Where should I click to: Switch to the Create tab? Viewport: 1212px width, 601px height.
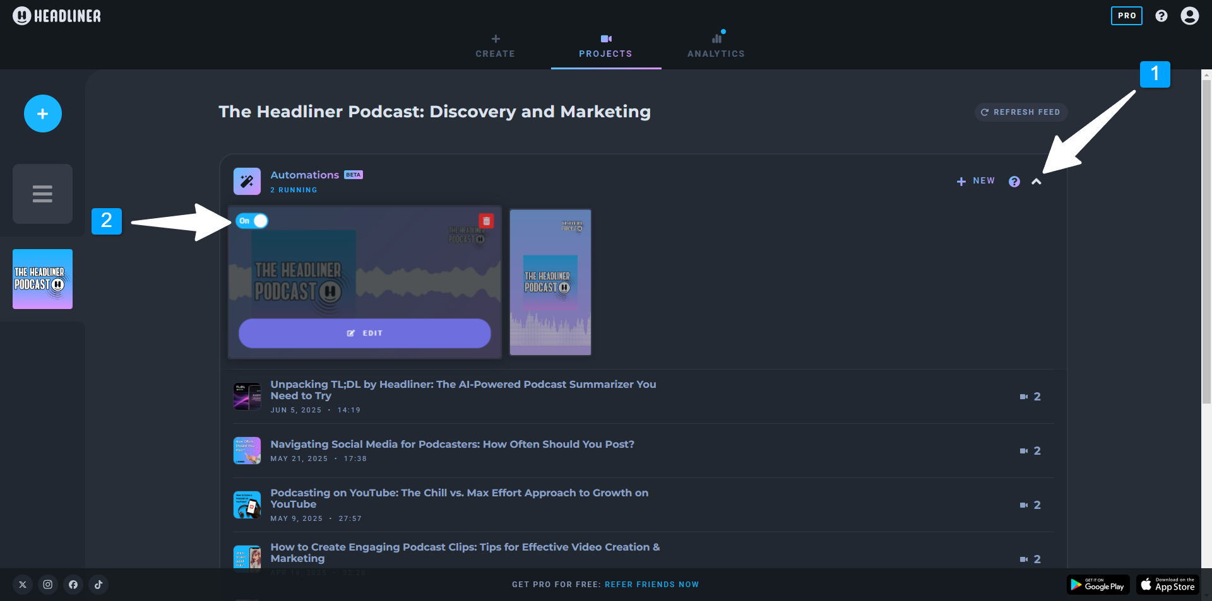click(x=496, y=47)
